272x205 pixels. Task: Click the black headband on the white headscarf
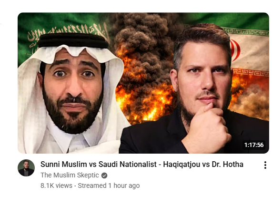pos(73,41)
